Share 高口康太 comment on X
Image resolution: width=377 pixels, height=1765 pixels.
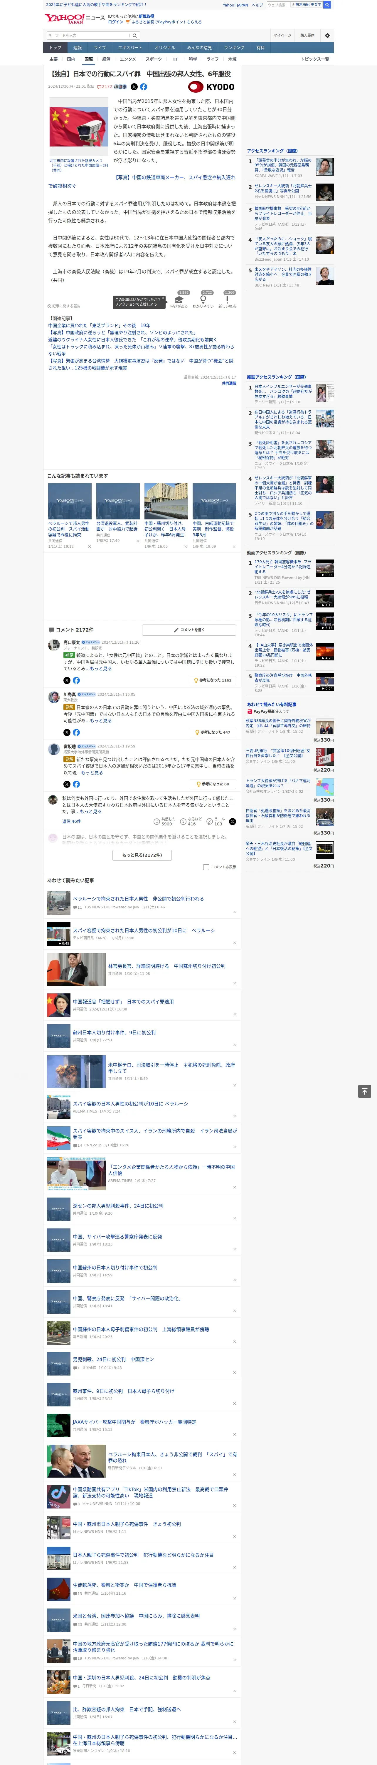(67, 680)
